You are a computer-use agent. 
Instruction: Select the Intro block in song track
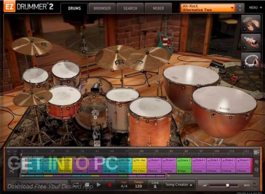pos(25,165)
